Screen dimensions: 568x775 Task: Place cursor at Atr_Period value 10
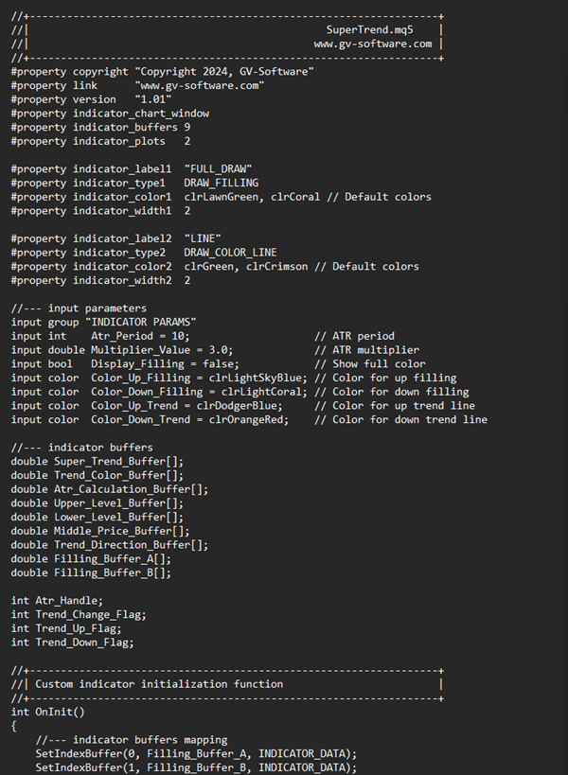(177, 336)
